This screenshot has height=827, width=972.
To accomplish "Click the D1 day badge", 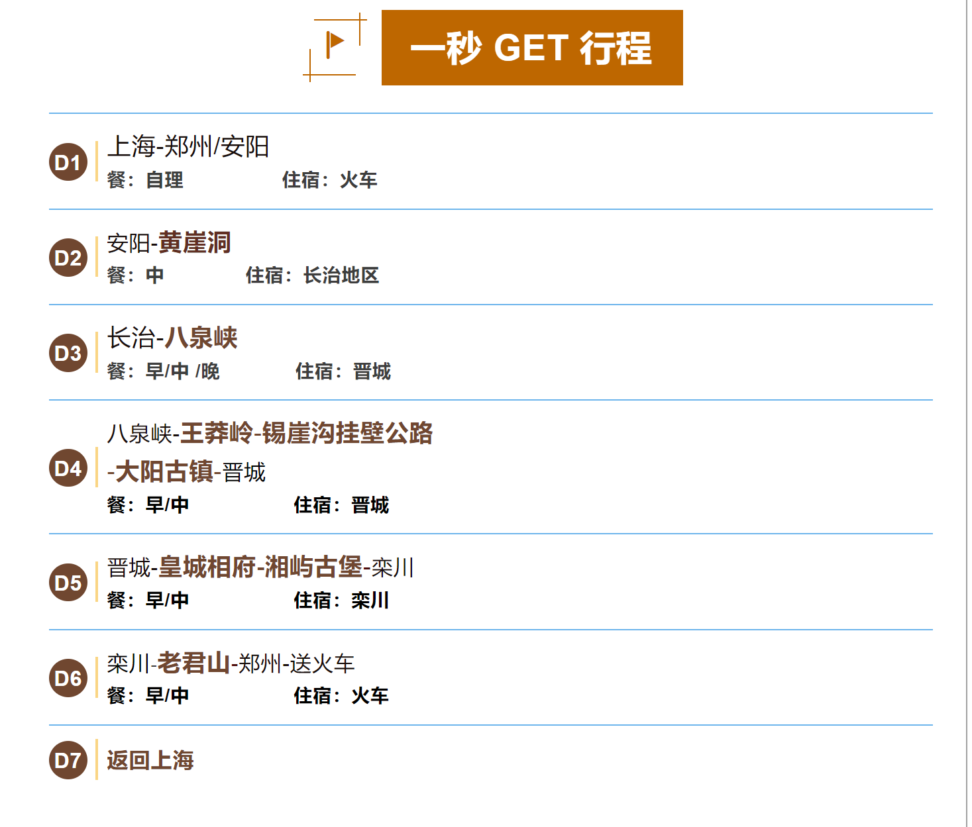I will click(x=68, y=162).
